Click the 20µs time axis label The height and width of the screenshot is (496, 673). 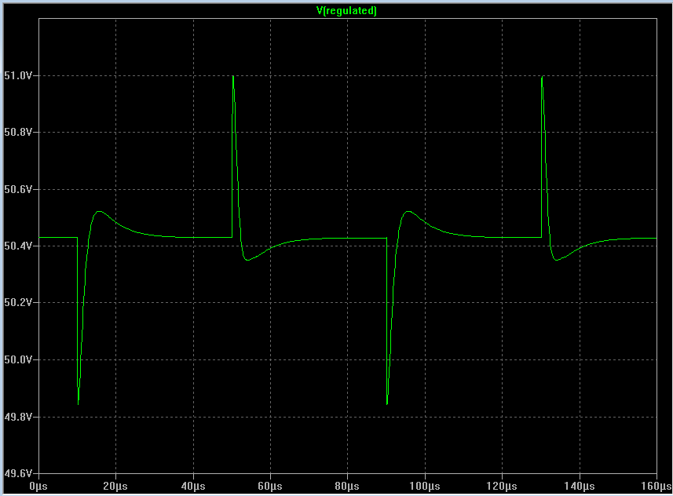pos(115,486)
